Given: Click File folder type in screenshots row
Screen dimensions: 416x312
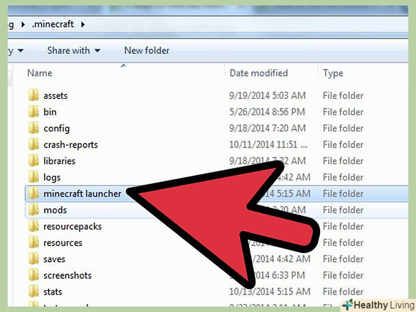Looking at the screenshot, I should coord(343,275).
